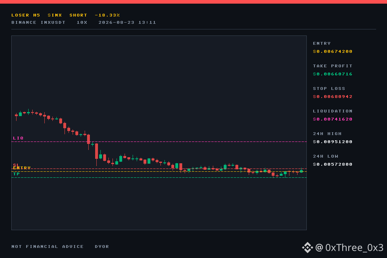Select the '10X' leverage label

[82, 23]
